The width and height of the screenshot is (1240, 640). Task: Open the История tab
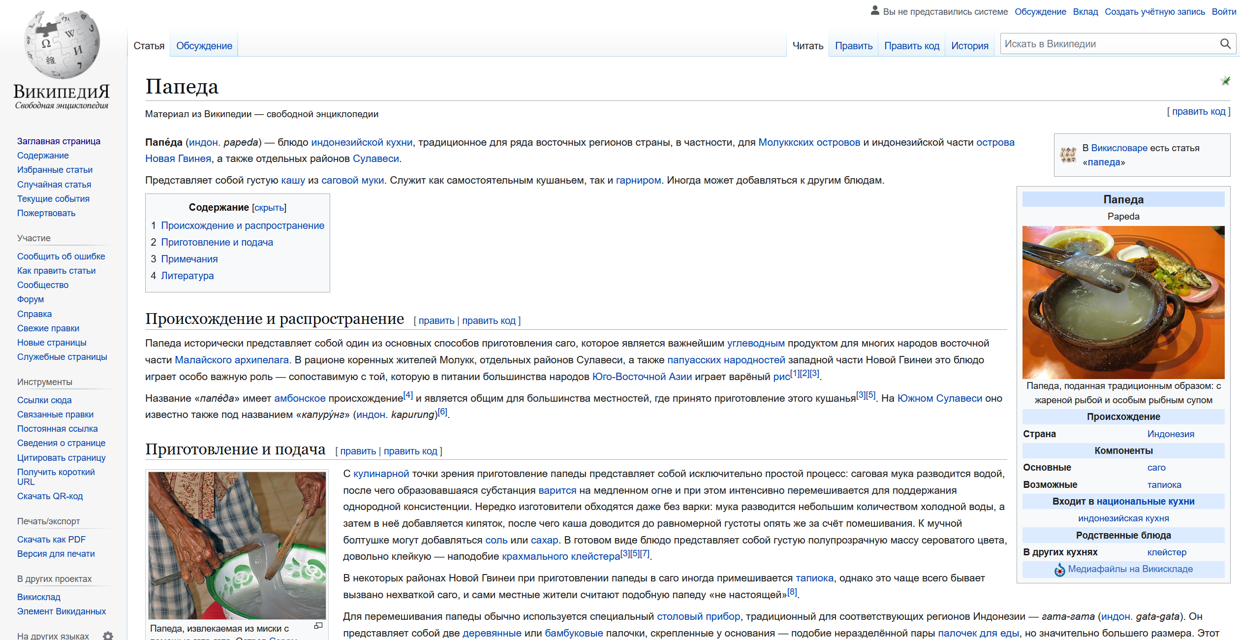(x=969, y=46)
